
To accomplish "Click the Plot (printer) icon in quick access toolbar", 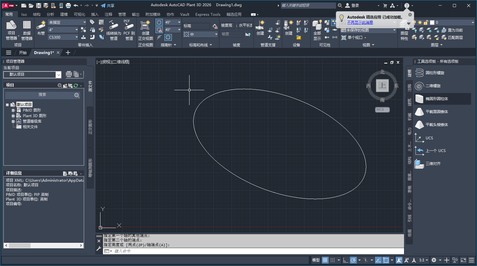I will pos(68,6).
